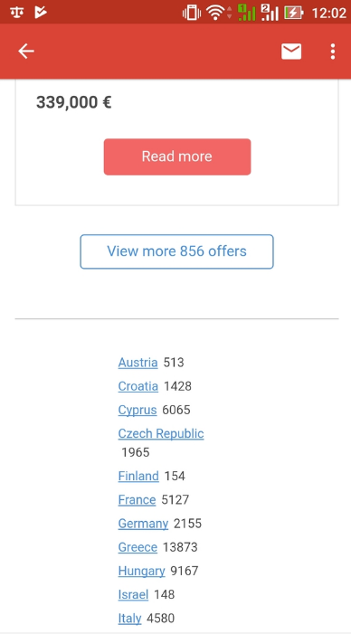Select the Cyprus link

click(138, 411)
